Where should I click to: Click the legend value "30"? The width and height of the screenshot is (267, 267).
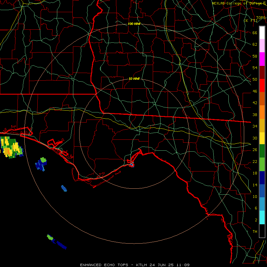coord(255,138)
